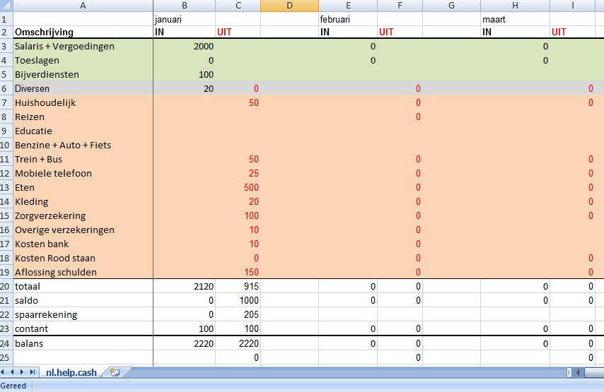Click the red UIT header under januari
The height and width of the screenshot is (392, 604).
click(238, 32)
